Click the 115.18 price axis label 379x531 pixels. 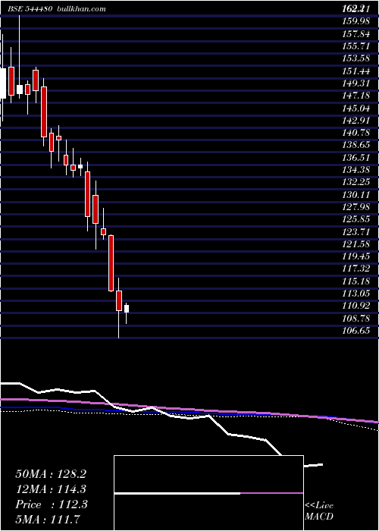(355, 281)
